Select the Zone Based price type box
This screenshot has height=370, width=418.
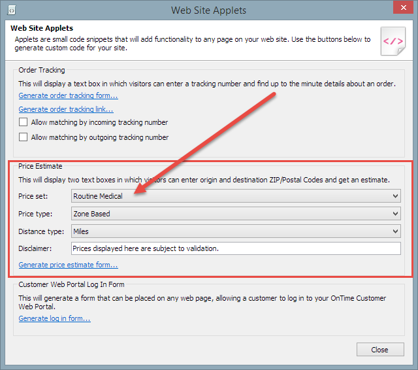(236, 214)
